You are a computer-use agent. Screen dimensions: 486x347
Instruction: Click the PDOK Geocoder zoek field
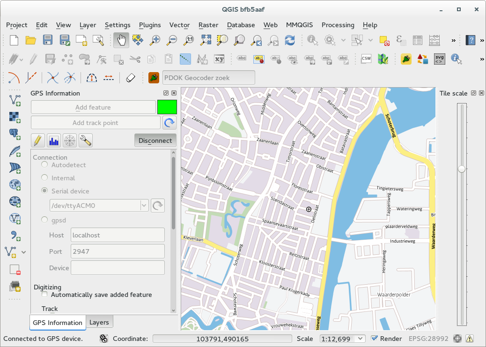point(209,78)
